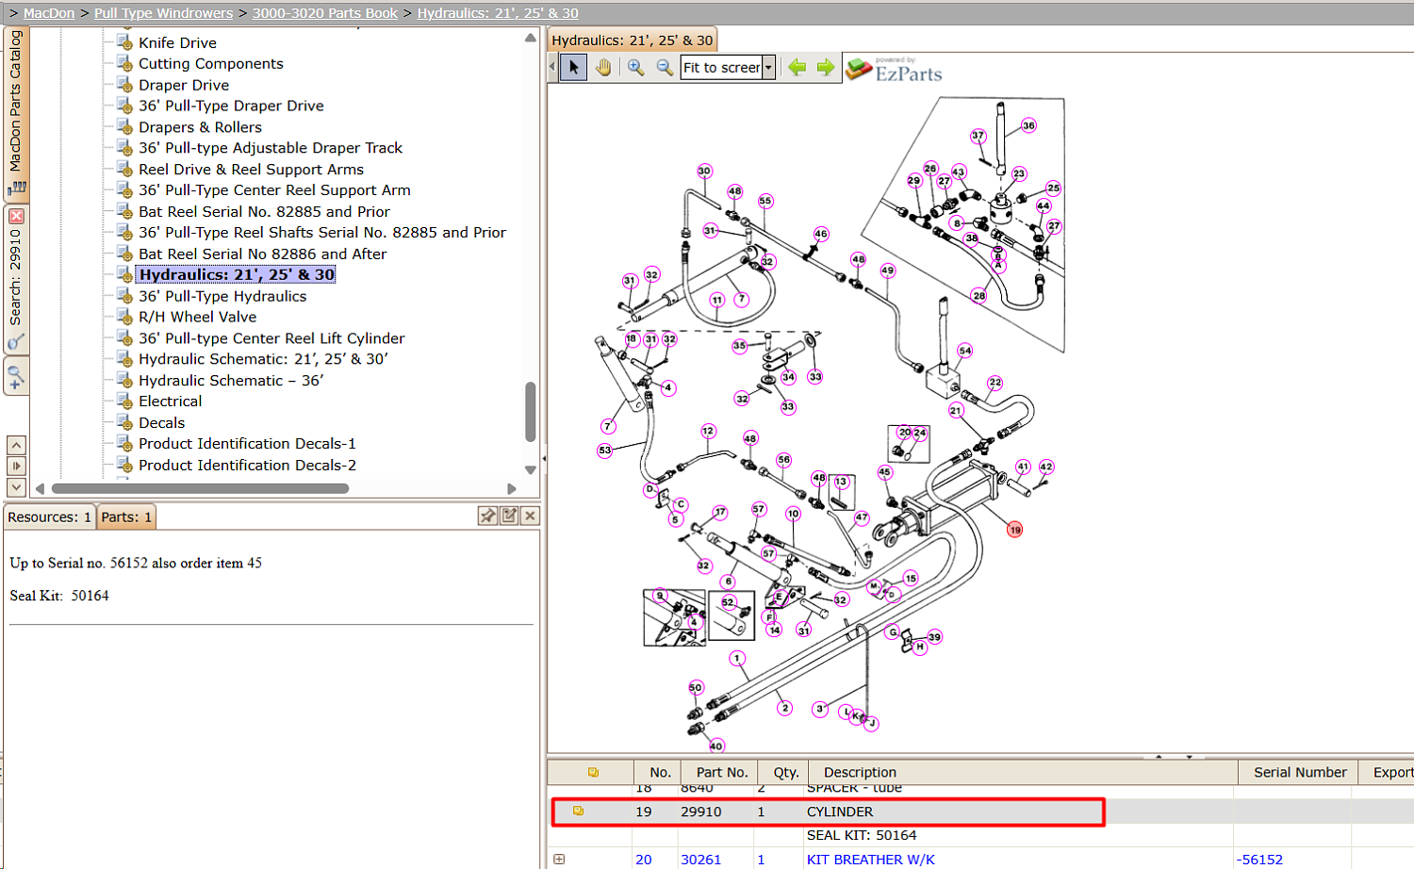The height and width of the screenshot is (869, 1414).
Task: Open the Fit to screen zoom dropdown
Action: click(x=769, y=68)
